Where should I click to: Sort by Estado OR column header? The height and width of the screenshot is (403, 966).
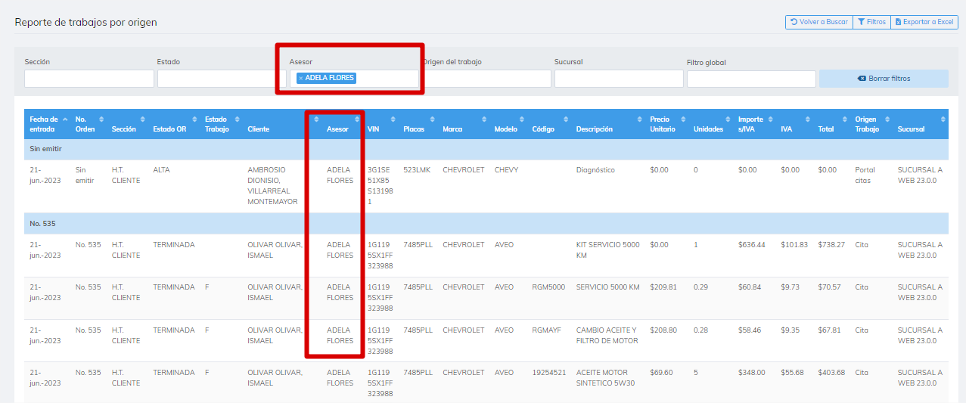pos(175,124)
